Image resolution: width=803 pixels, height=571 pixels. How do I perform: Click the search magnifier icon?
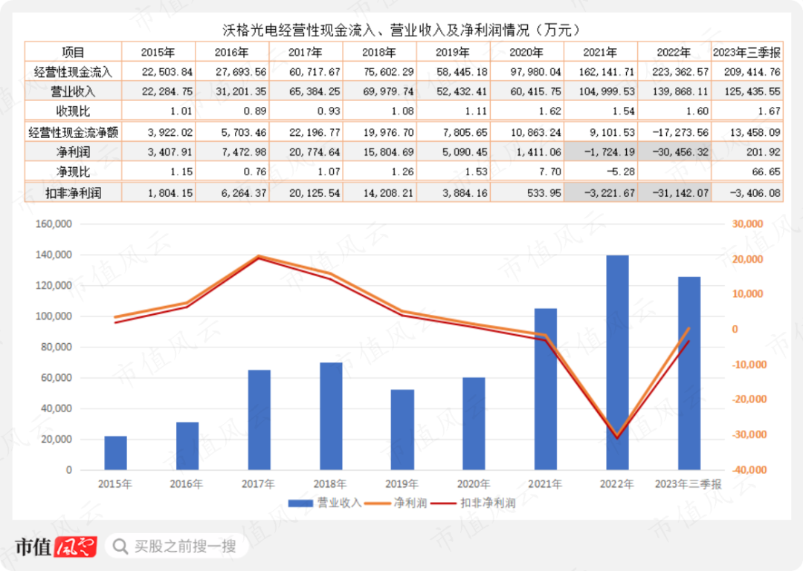pos(120,546)
